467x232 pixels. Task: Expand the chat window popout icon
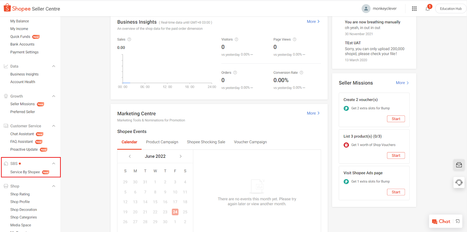click(458, 221)
